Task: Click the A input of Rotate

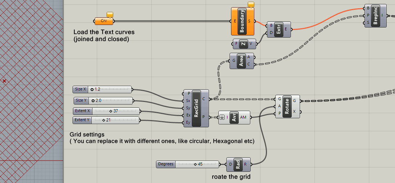Action: 280,106
